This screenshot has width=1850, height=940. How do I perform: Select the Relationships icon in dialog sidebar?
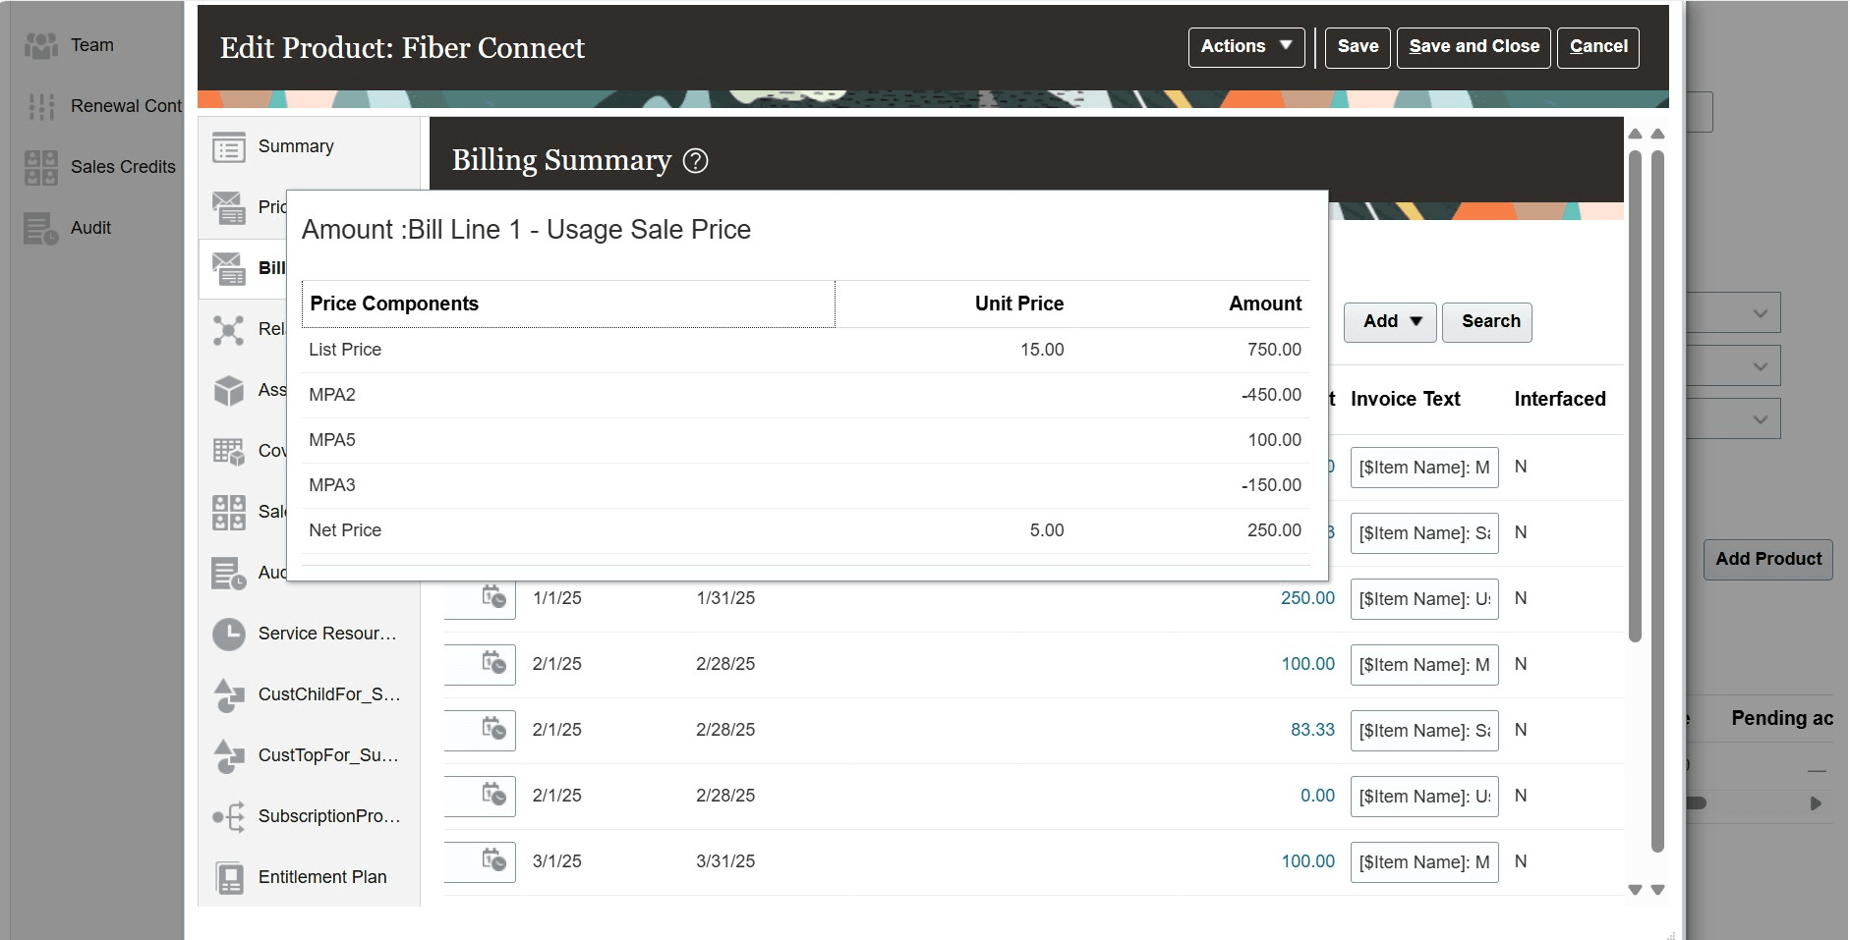229,329
